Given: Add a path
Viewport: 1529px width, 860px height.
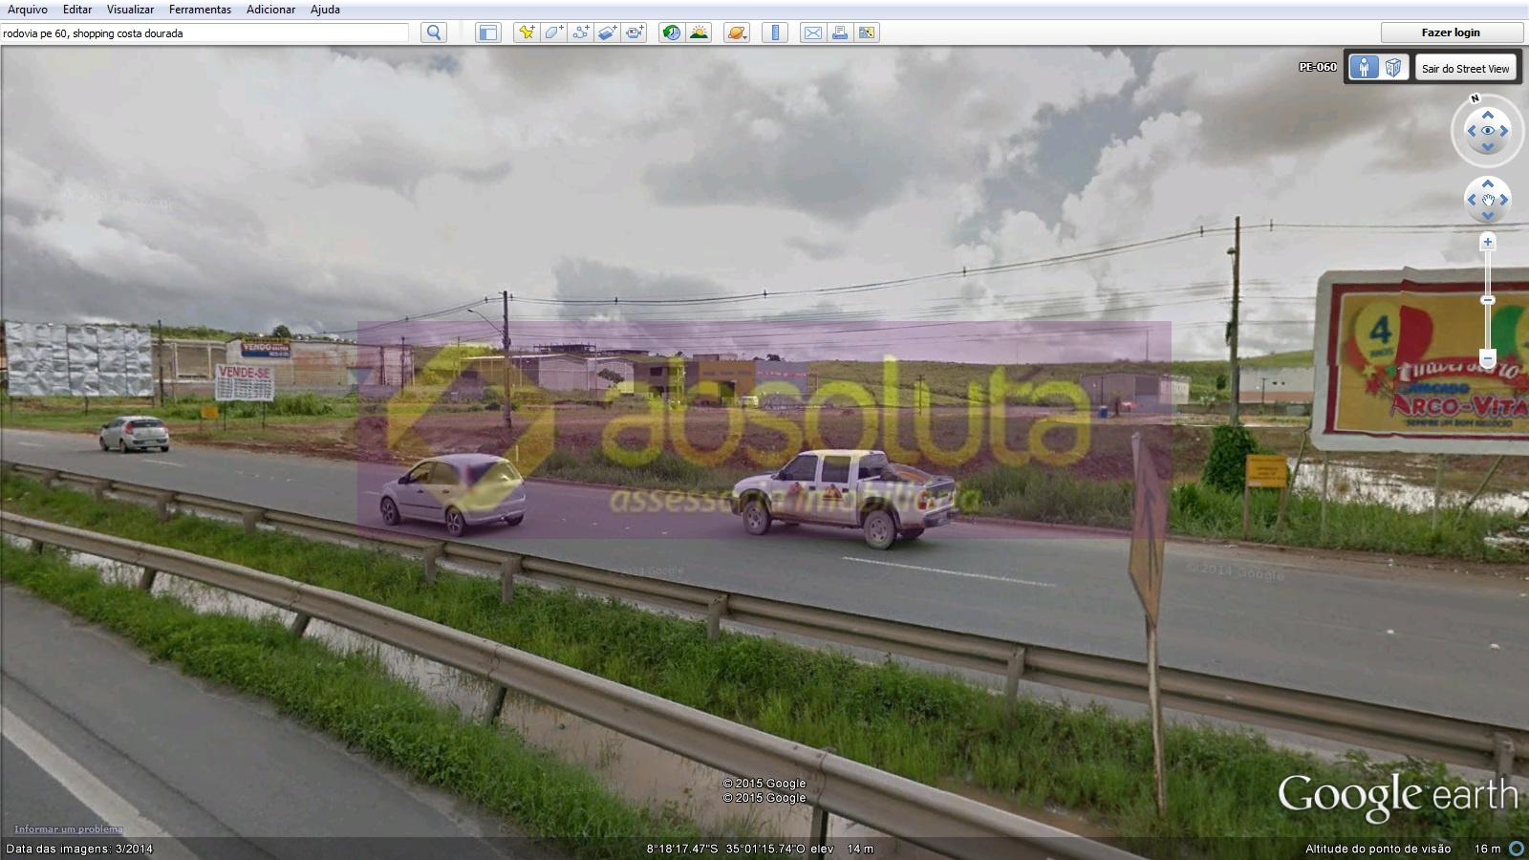Looking at the screenshot, I should click(x=580, y=32).
